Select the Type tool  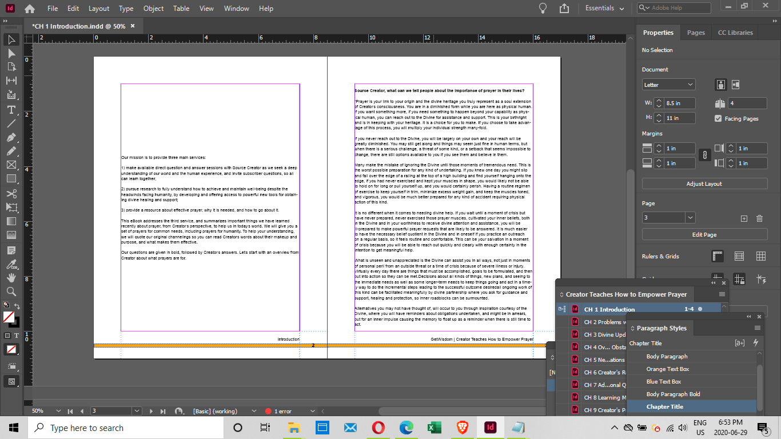13,109
